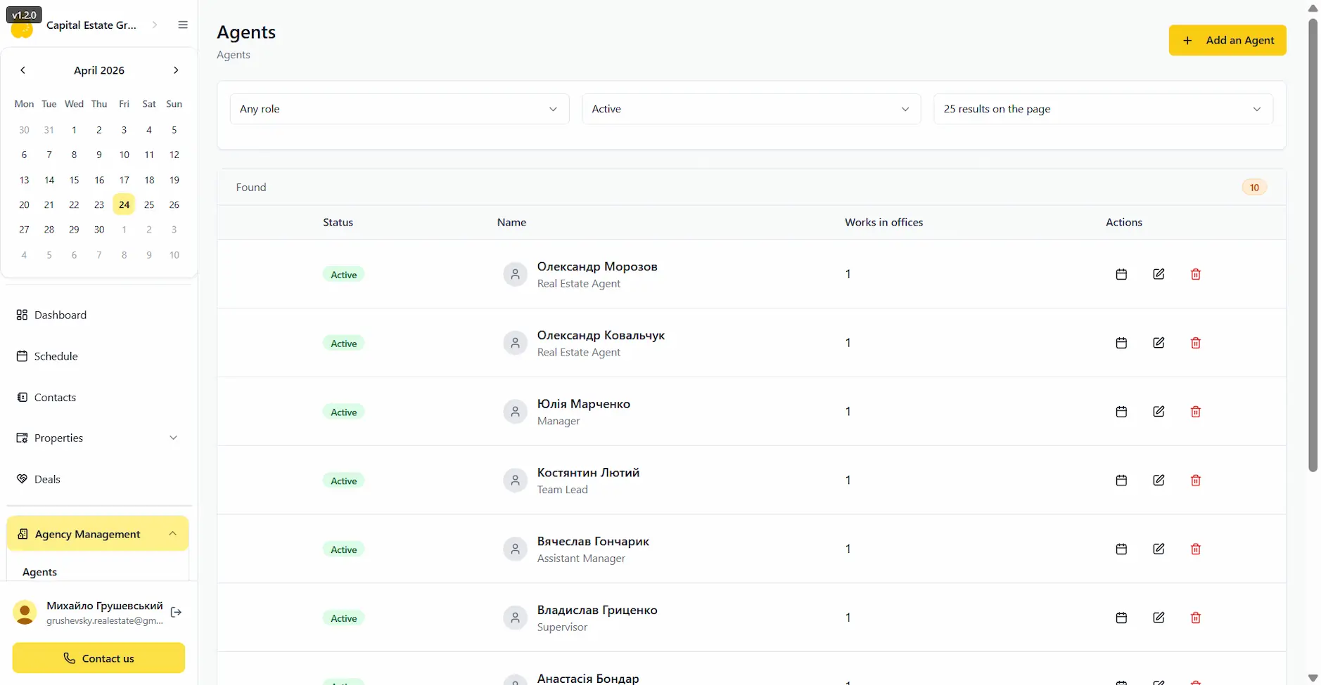Click Works in offices column header
This screenshot has width=1321, height=685.
(x=883, y=222)
